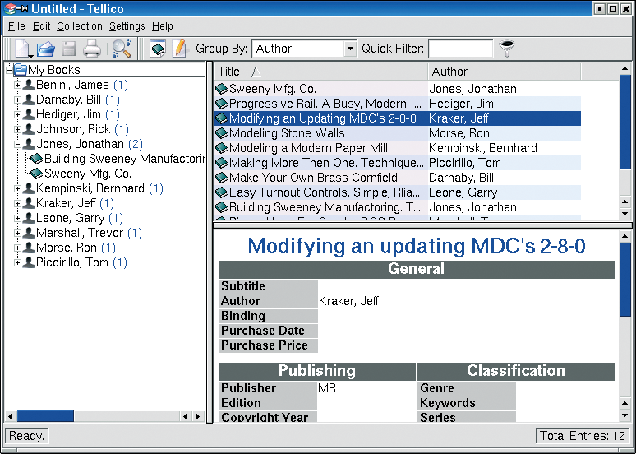Open a file with the folder icon
Viewport: 636px width, 454px height.
tap(46, 49)
